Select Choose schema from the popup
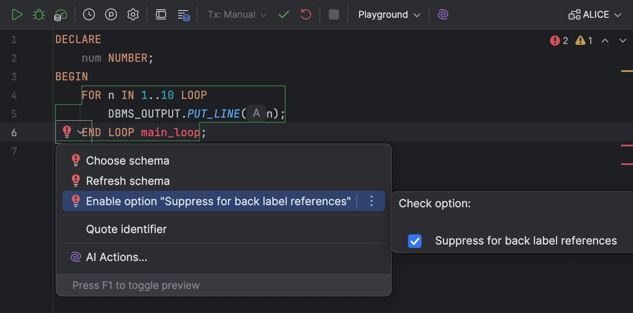633x313 pixels. click(128, 161)
